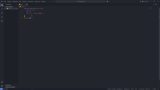Change indentation via Пробелов: 4
The width and height of the screenshot is (160, 90).
click(127, 89)
